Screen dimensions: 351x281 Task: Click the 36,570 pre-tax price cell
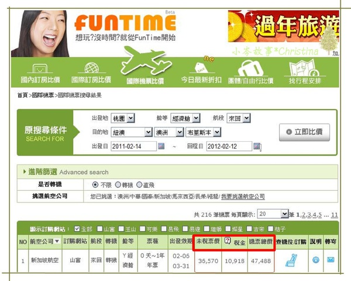coord(208,261)
